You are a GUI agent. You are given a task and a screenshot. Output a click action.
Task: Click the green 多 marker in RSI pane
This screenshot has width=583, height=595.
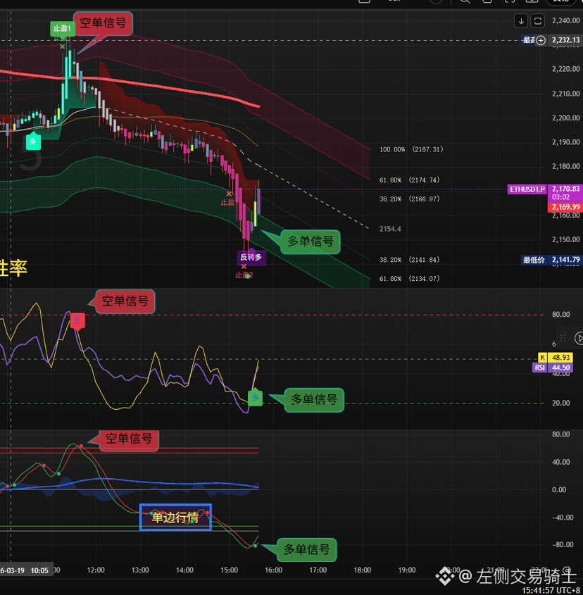(x=255, y=397)
